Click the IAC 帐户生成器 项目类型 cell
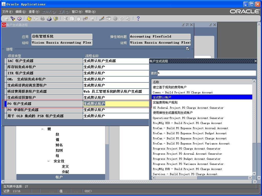This screenshot has height=196, width=262. point(45,61)
